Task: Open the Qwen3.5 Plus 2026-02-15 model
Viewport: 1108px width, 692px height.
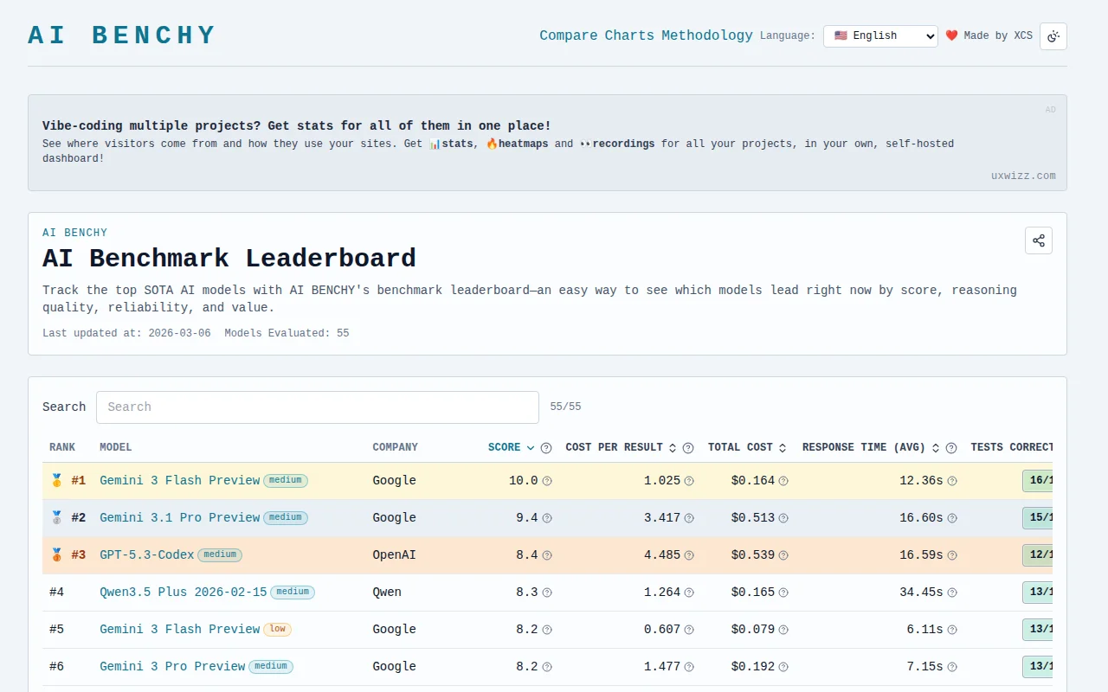Action: 184,593
